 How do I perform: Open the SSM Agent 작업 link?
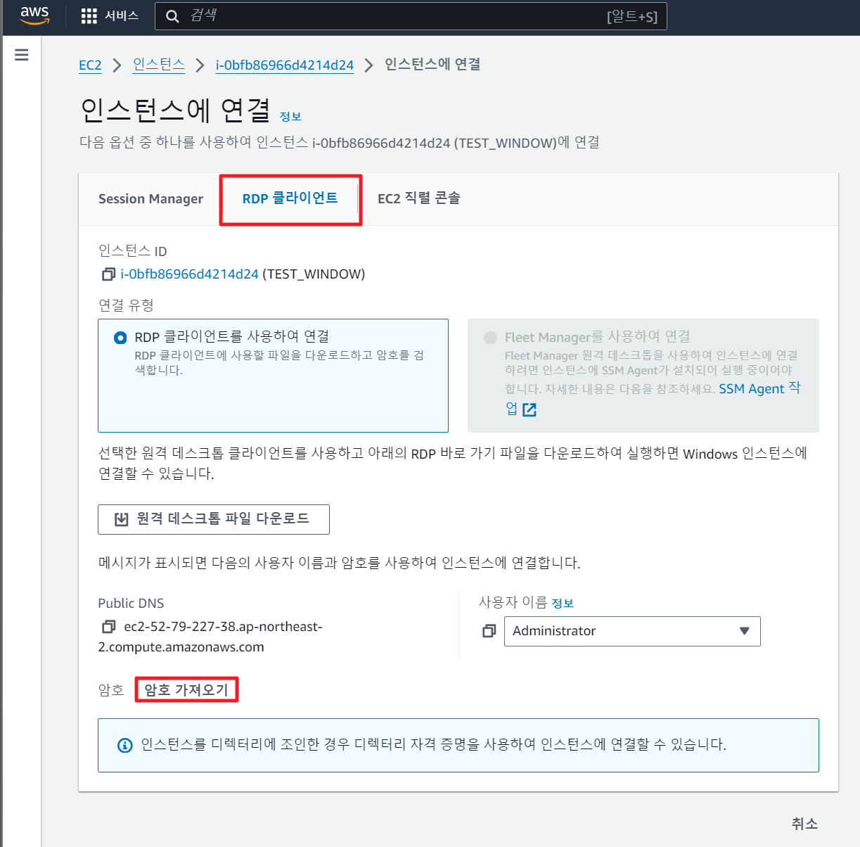(759, 388)
